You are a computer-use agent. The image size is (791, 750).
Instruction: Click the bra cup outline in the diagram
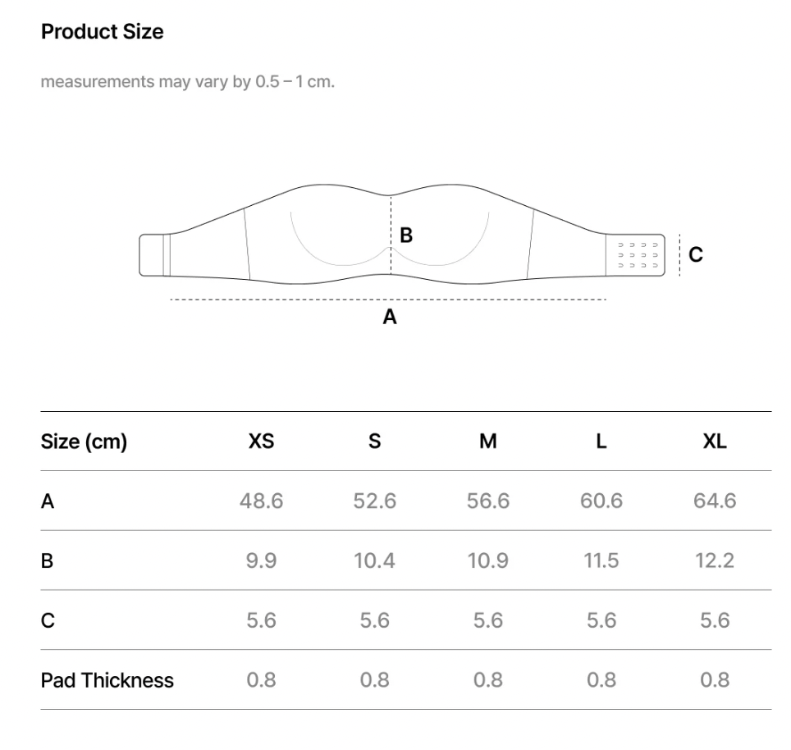pos(390,239)
